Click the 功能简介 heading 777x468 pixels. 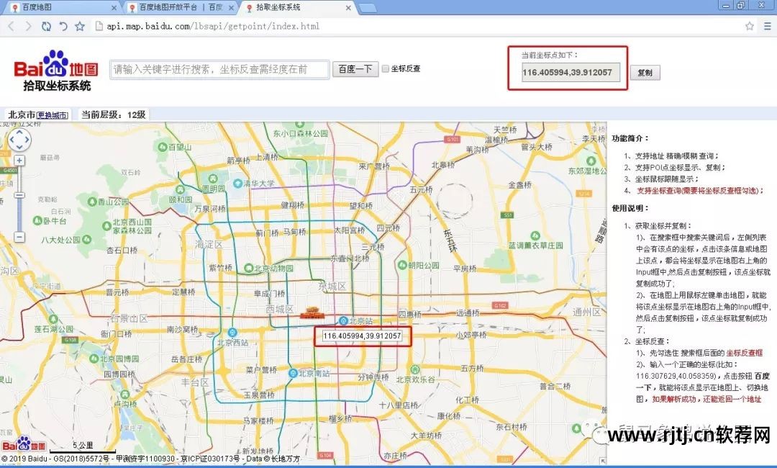tap(630, 138)
